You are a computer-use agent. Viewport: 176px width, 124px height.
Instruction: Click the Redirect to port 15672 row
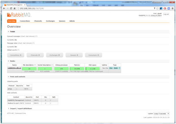32,103
